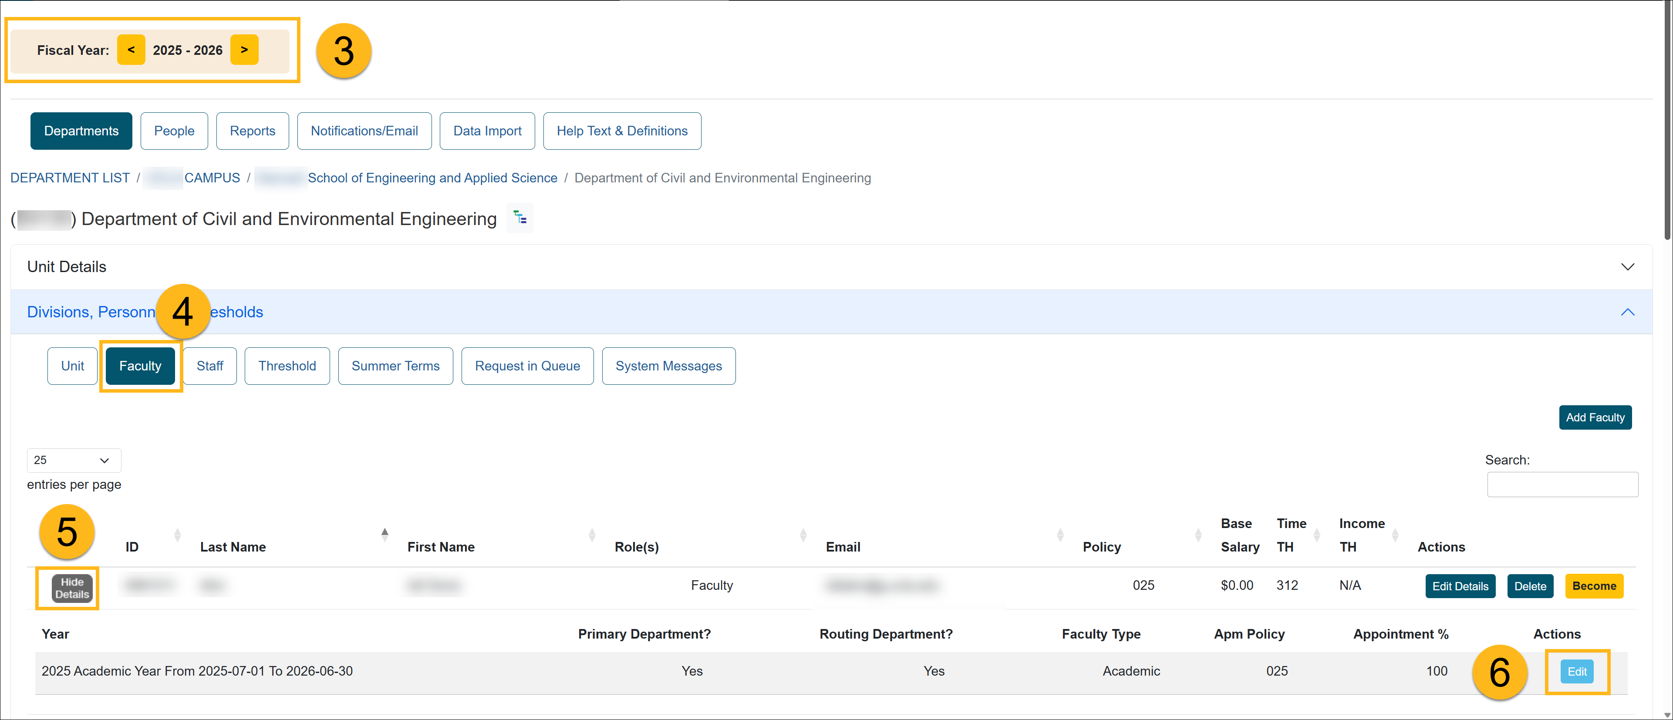The height and width of the screenshot is (720, 1673).
Task: Click the Become button for the faculty member
Action: 1595,585
